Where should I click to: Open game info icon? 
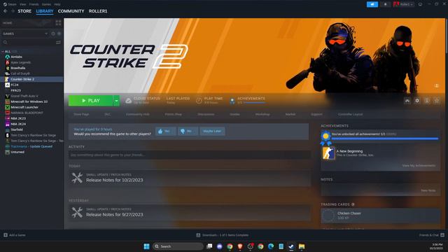point(427,101)
